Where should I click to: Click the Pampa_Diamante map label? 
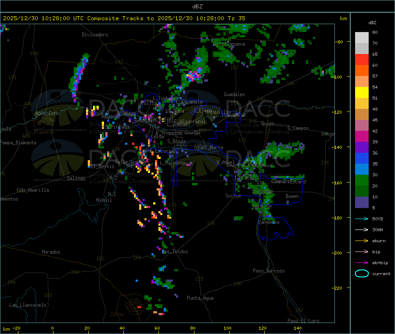18,143
